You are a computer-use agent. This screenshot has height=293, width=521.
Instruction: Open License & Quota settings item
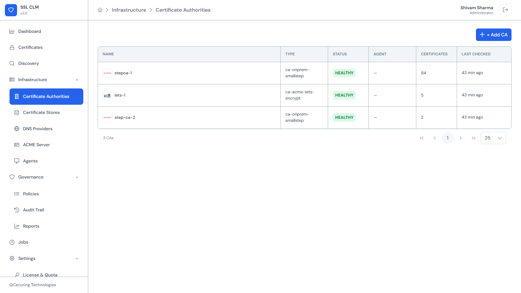[x=40, y=275]
